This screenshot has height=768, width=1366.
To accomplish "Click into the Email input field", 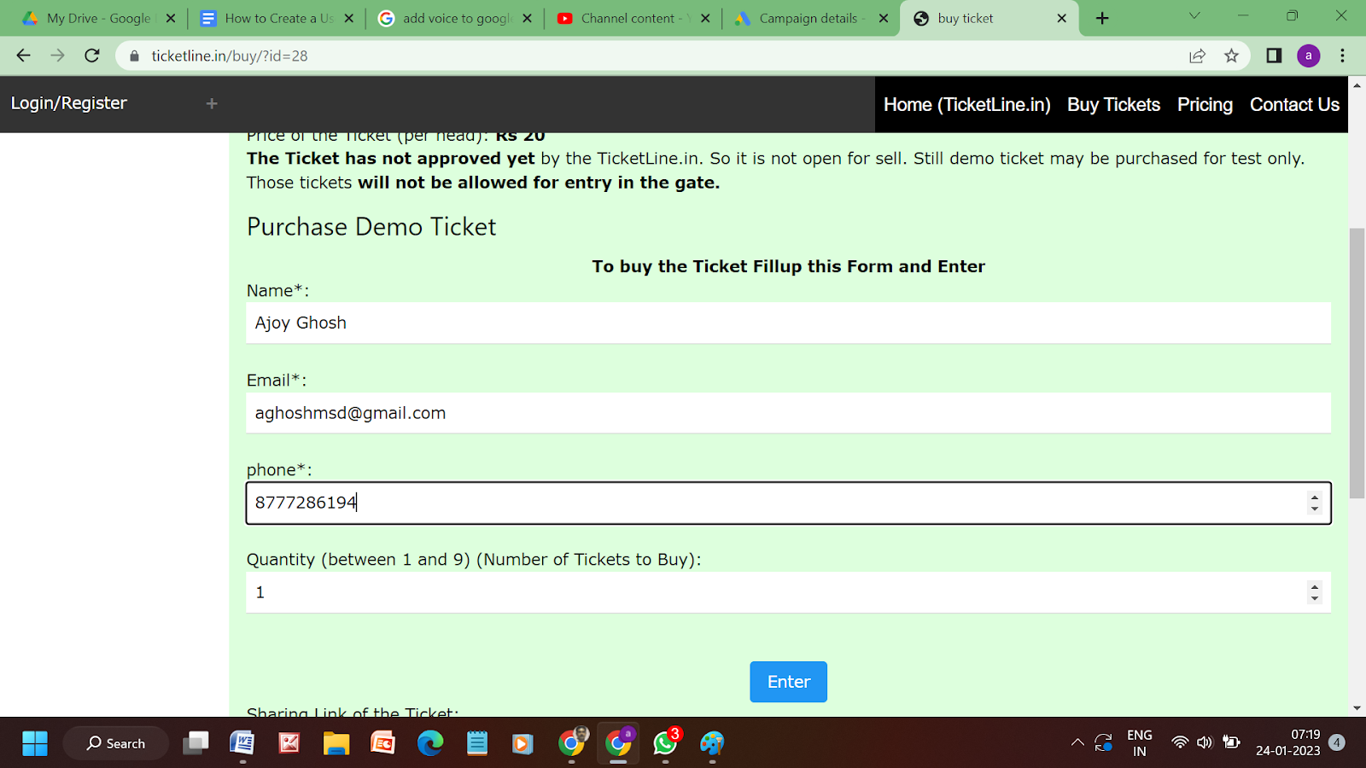I will (x=788, y=413).
